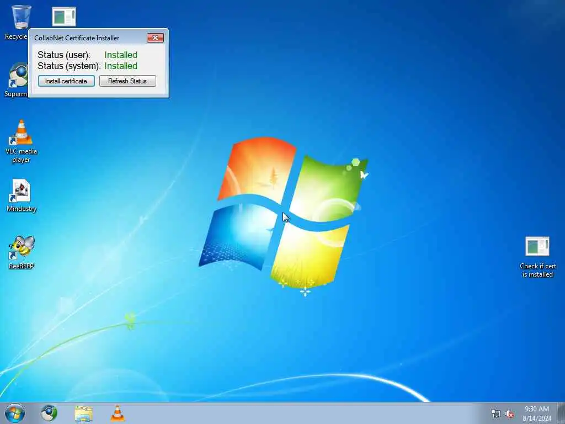
Task: Close the CollabNet Certificate Installer window
Action: pyautogui.click(x=155, y=38)
